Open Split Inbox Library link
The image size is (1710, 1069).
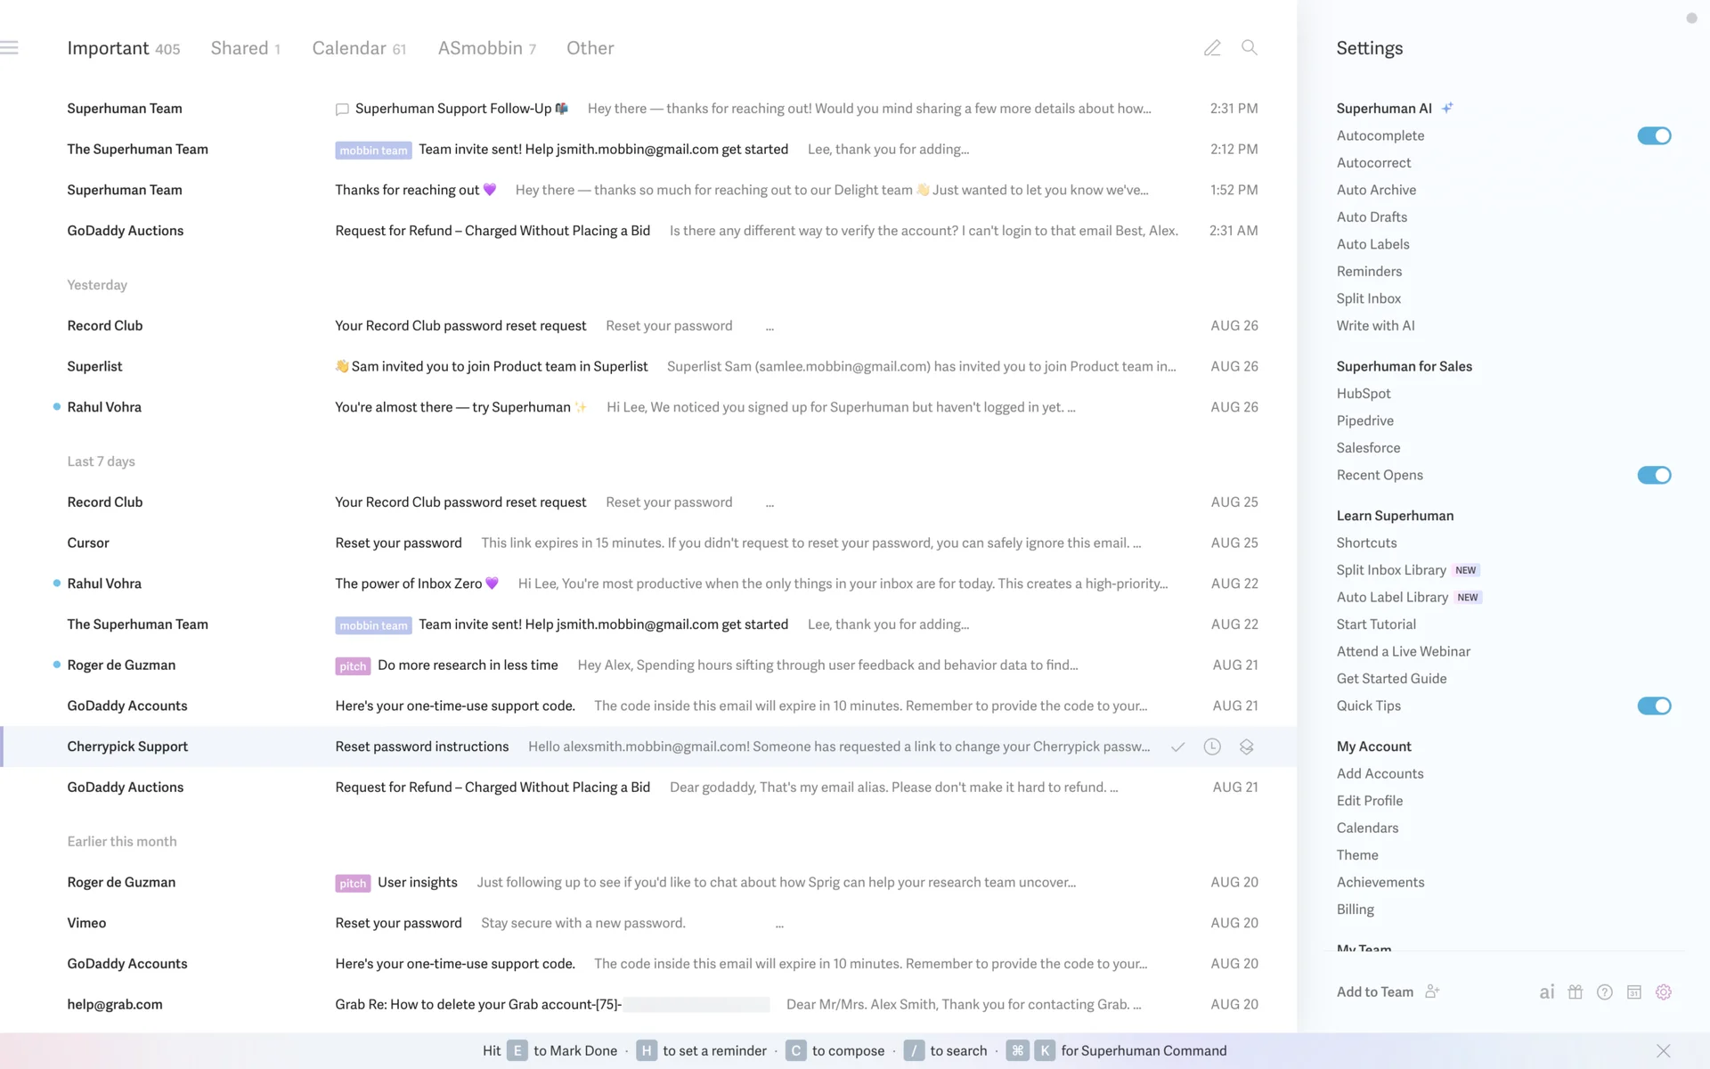[x=1391, y=570]
